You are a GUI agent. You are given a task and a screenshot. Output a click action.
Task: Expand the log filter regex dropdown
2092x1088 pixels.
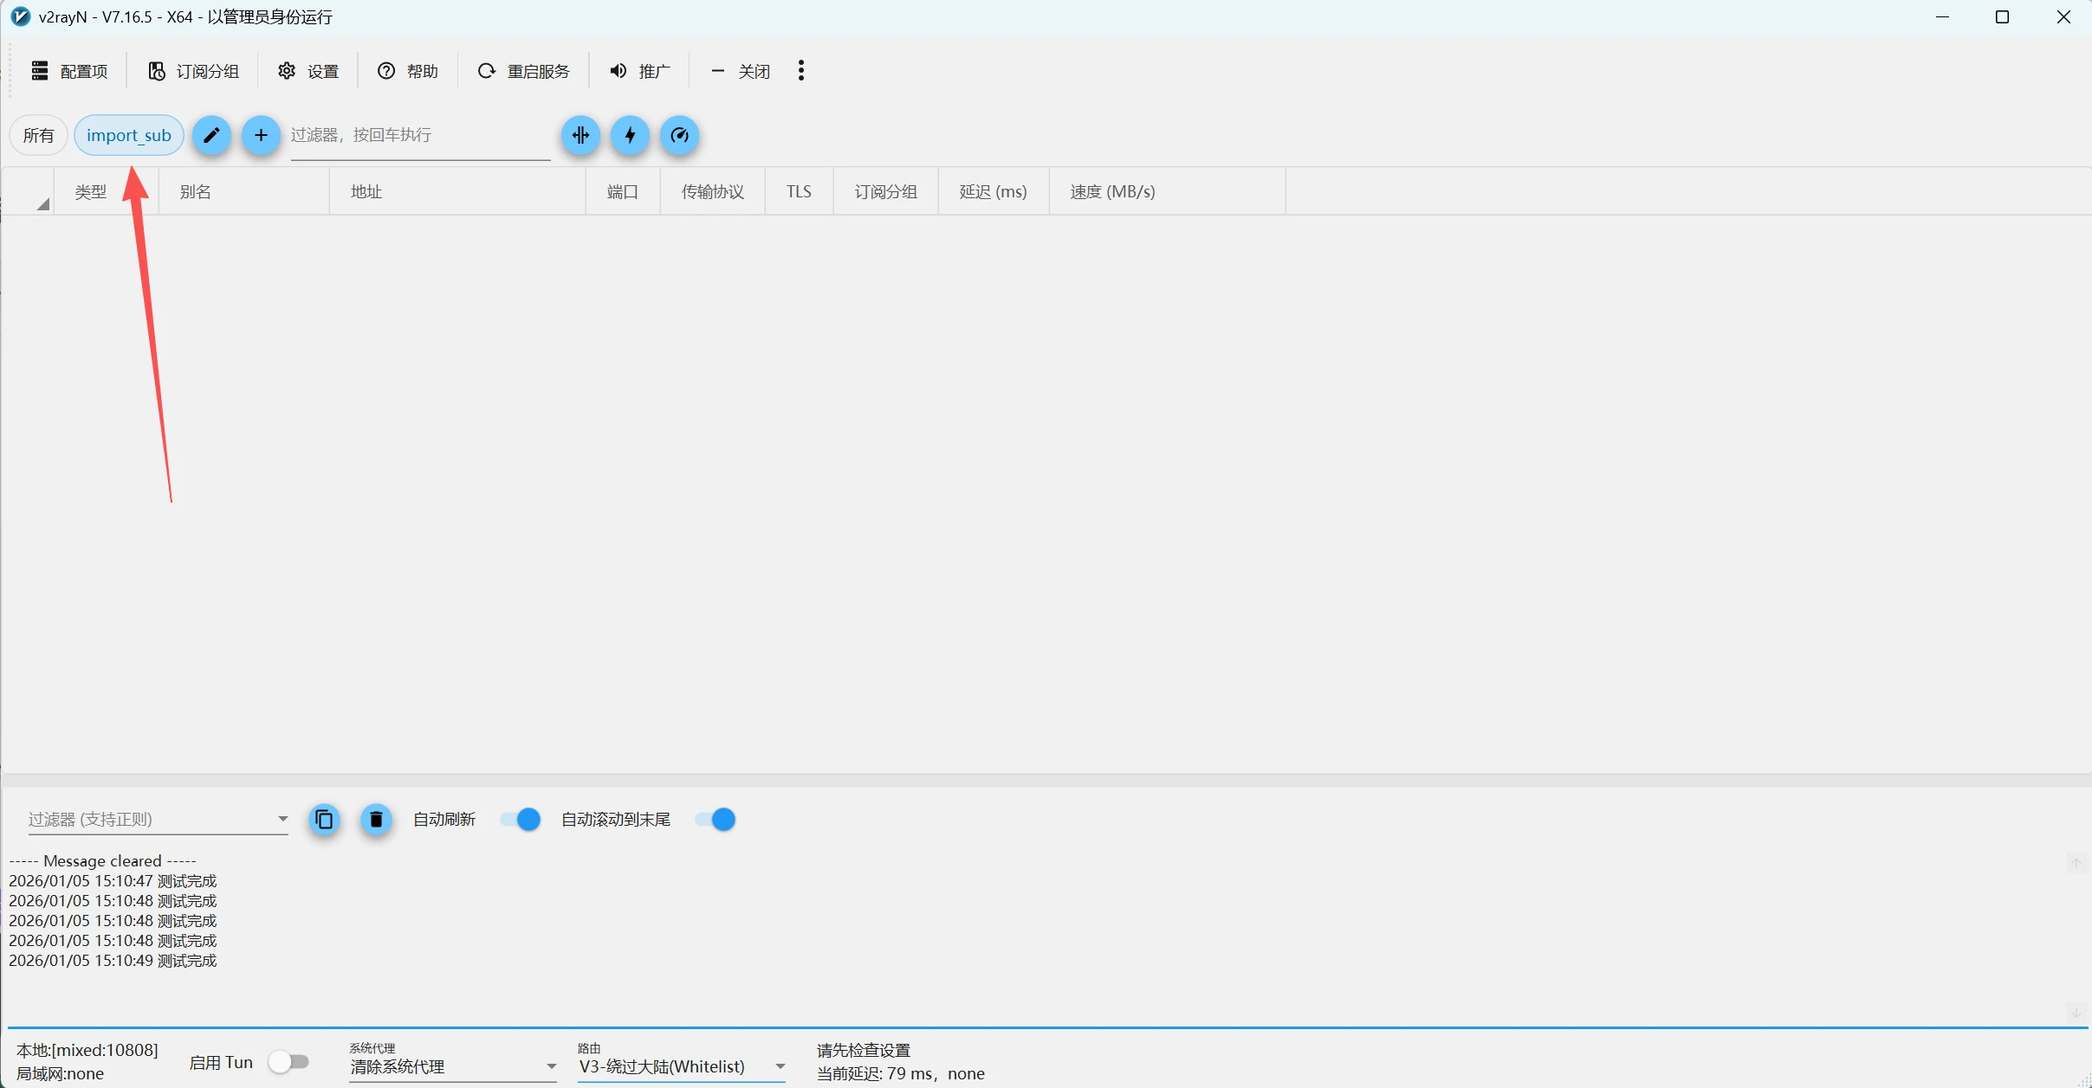point(282,819)
